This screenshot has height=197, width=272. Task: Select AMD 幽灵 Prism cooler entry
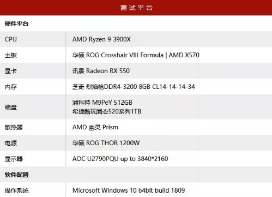(x=95, y=127)
